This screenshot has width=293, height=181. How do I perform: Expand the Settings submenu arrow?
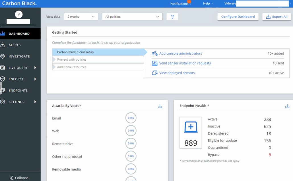coord(35,102)
